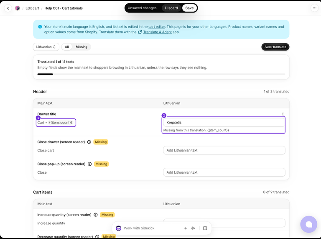Viewport: 321px width, 239px height.
Task: Click the 'Close cart' main text
Action: (46, 150)
